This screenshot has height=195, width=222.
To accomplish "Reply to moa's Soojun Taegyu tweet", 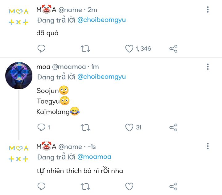I will [41, 127].
